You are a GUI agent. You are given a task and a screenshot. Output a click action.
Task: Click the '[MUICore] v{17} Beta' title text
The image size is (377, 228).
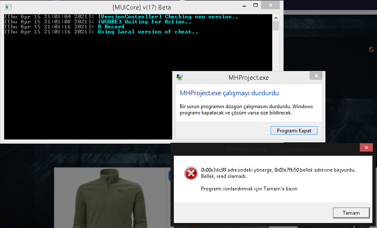(142, 8)
